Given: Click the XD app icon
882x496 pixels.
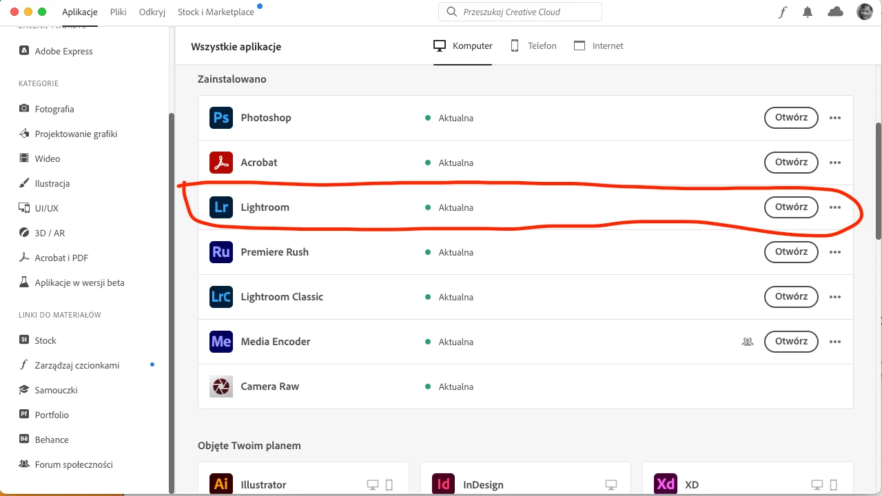Looking at the screenshot, I should click(666, 484).
